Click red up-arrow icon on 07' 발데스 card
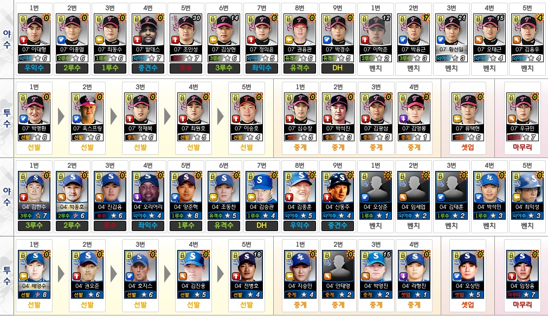The height and width of the screenshot is (316, 548). point(137,40)
